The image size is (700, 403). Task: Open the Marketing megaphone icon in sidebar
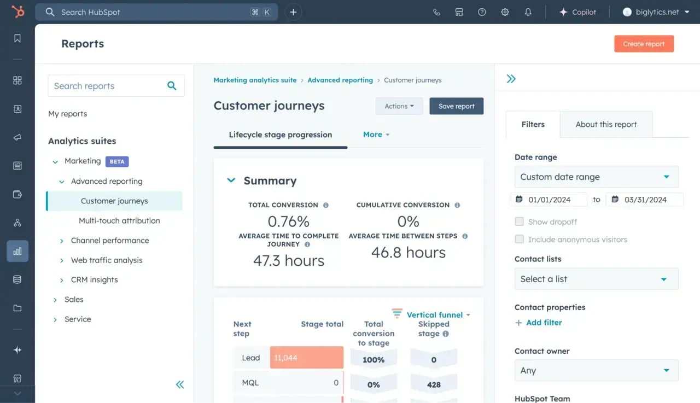coord(17,137)
